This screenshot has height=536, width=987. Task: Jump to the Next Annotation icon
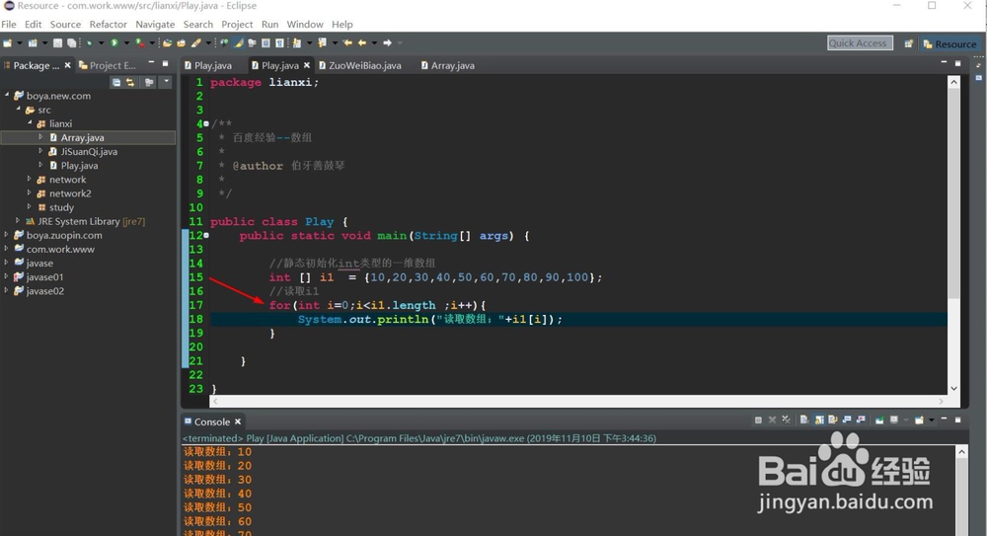point(296,43)
